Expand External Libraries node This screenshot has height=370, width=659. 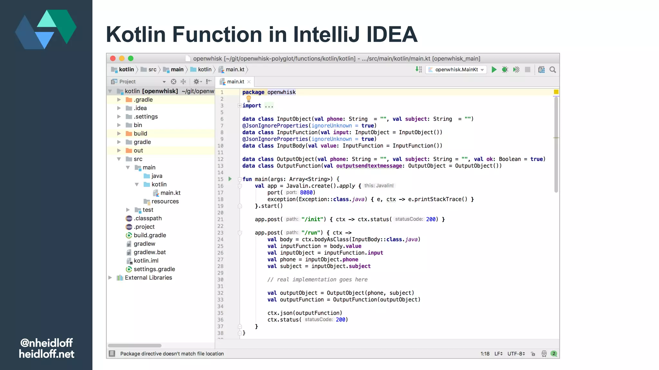tap(110, 277)
